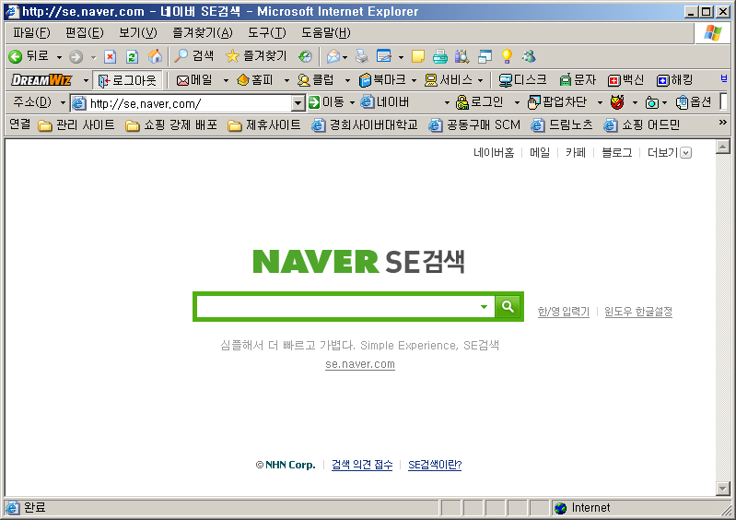Open the 도움말(H) Help menu
The image size is (736, 520).
(x=326, y=32)
